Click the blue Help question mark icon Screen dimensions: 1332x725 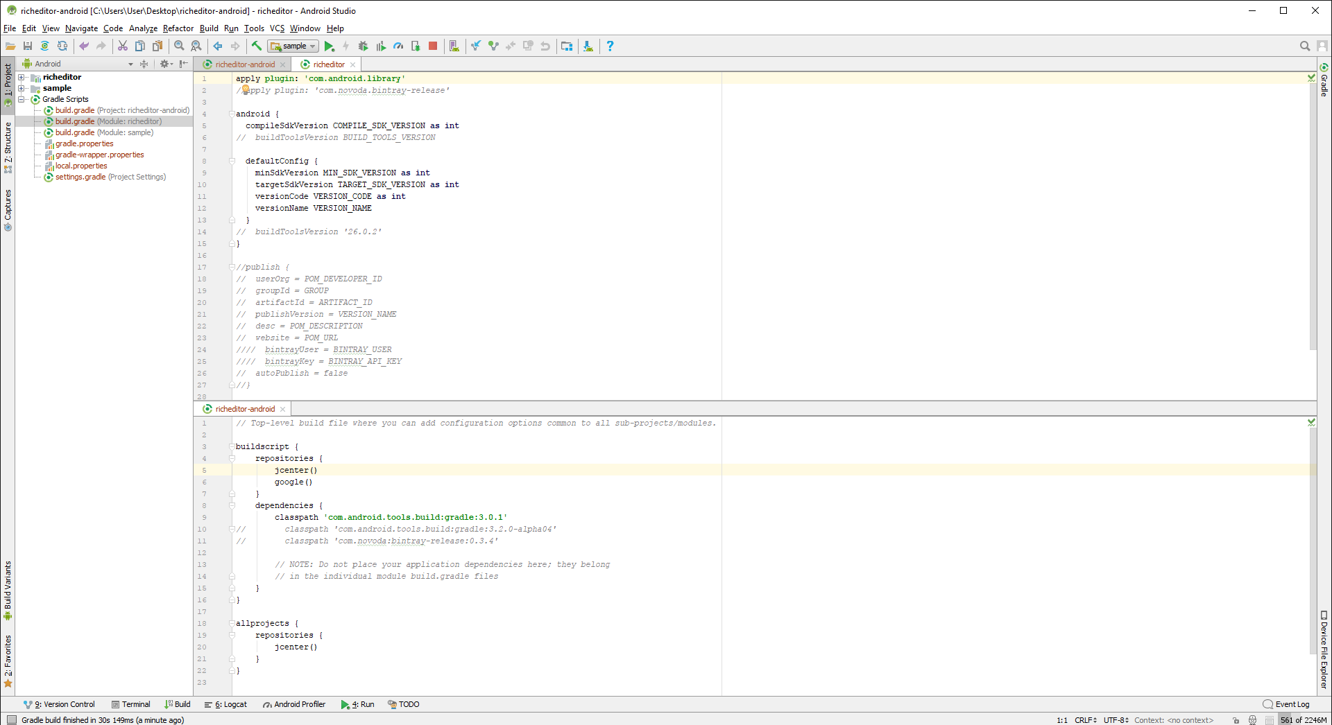tap(610, 46)
